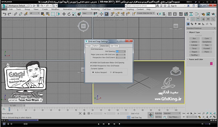The image size is (218, 127).
Task: Choose the Rectangular Selection Region tool
Action: 53,14
